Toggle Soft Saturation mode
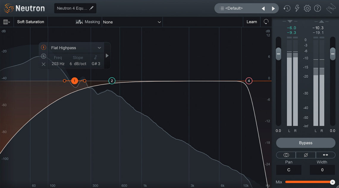Image resolution: width=339 pixels, height=188 pixels. click(x=30, y=22)
